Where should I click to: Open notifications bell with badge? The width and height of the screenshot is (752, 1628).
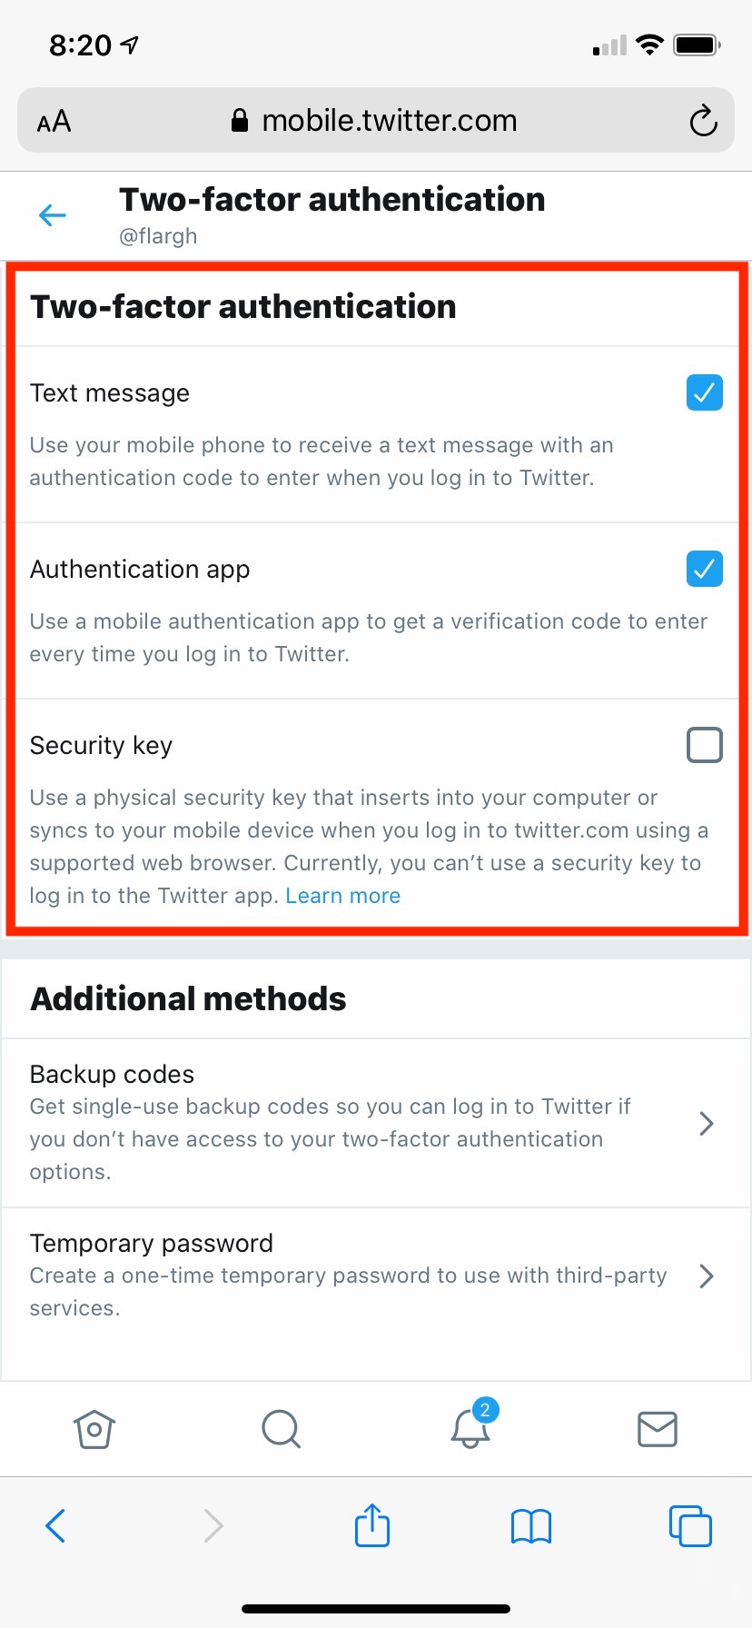pyautogui.click(x=470, y=1427)
